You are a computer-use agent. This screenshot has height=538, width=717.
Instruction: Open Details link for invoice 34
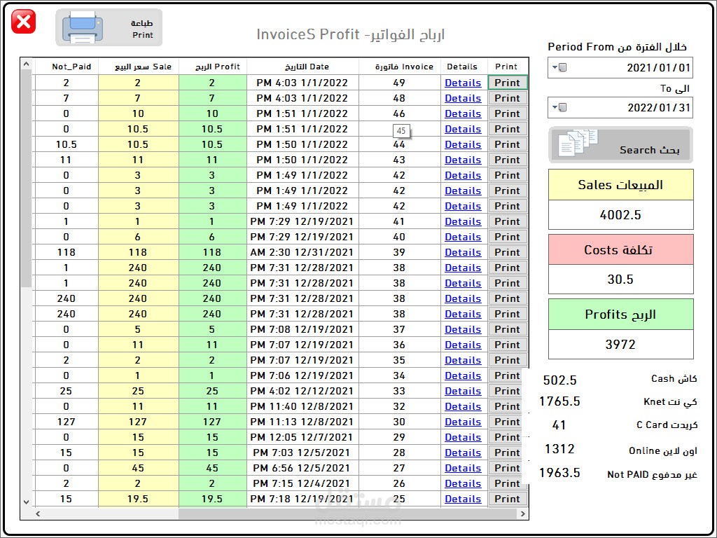click(463, 375)
